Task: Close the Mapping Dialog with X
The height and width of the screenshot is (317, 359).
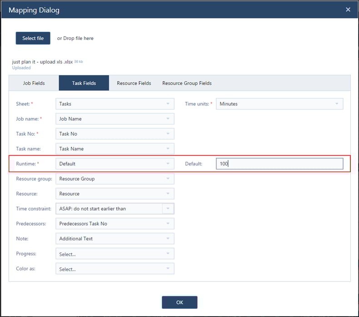Action: click(x=348, y=10)
